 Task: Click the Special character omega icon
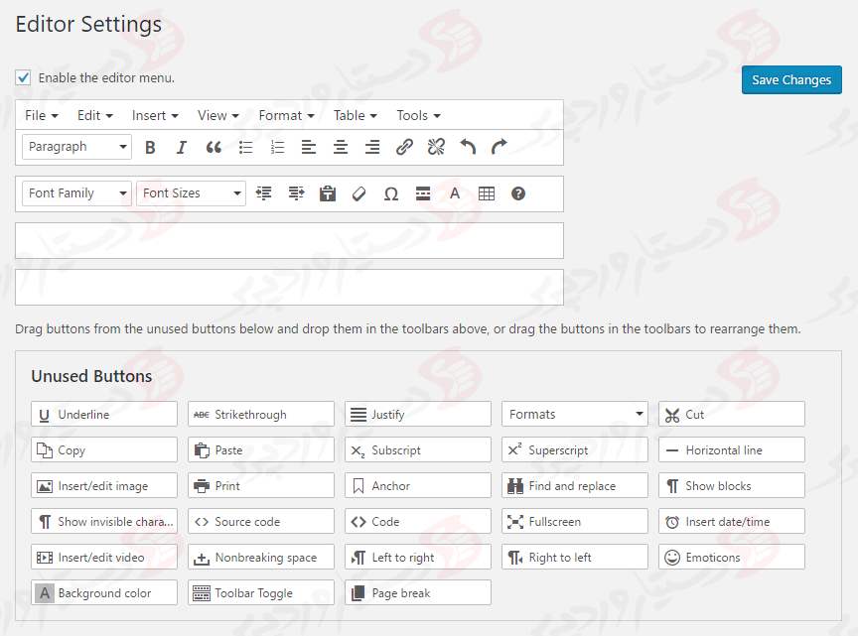coord(391,193)
